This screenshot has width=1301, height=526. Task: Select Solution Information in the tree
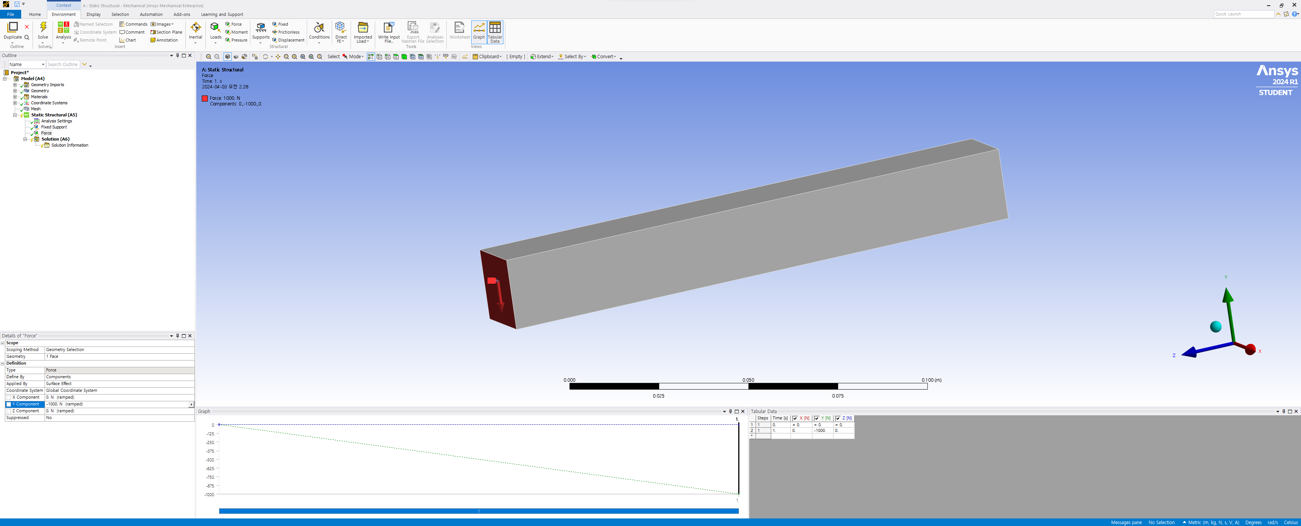(70, 145)
